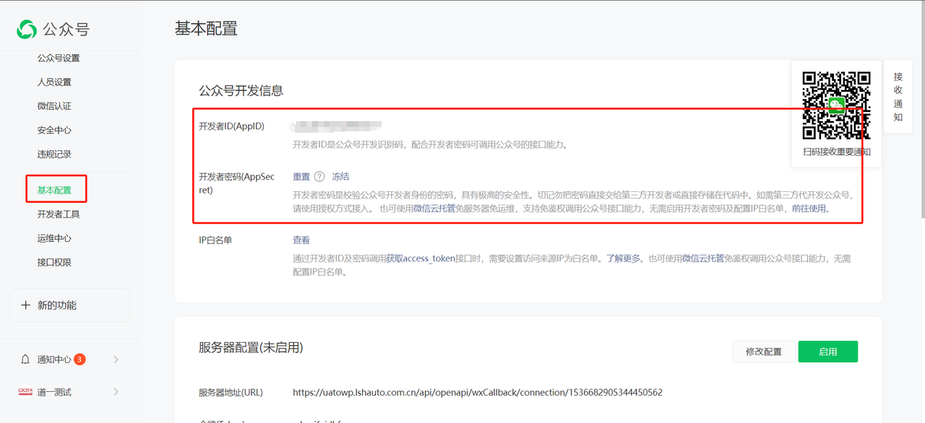
Task: Click the 道一测试 account avatar icon
Action: coord(25,392)
